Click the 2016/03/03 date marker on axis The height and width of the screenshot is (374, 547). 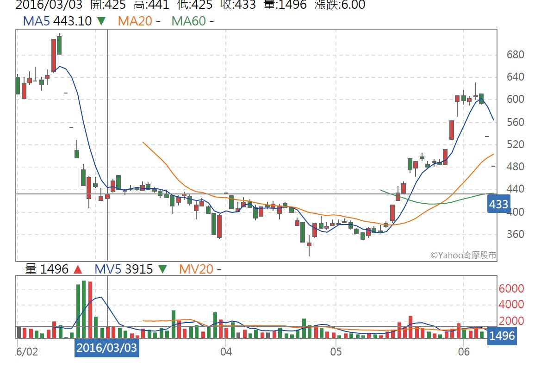[107, 348]
